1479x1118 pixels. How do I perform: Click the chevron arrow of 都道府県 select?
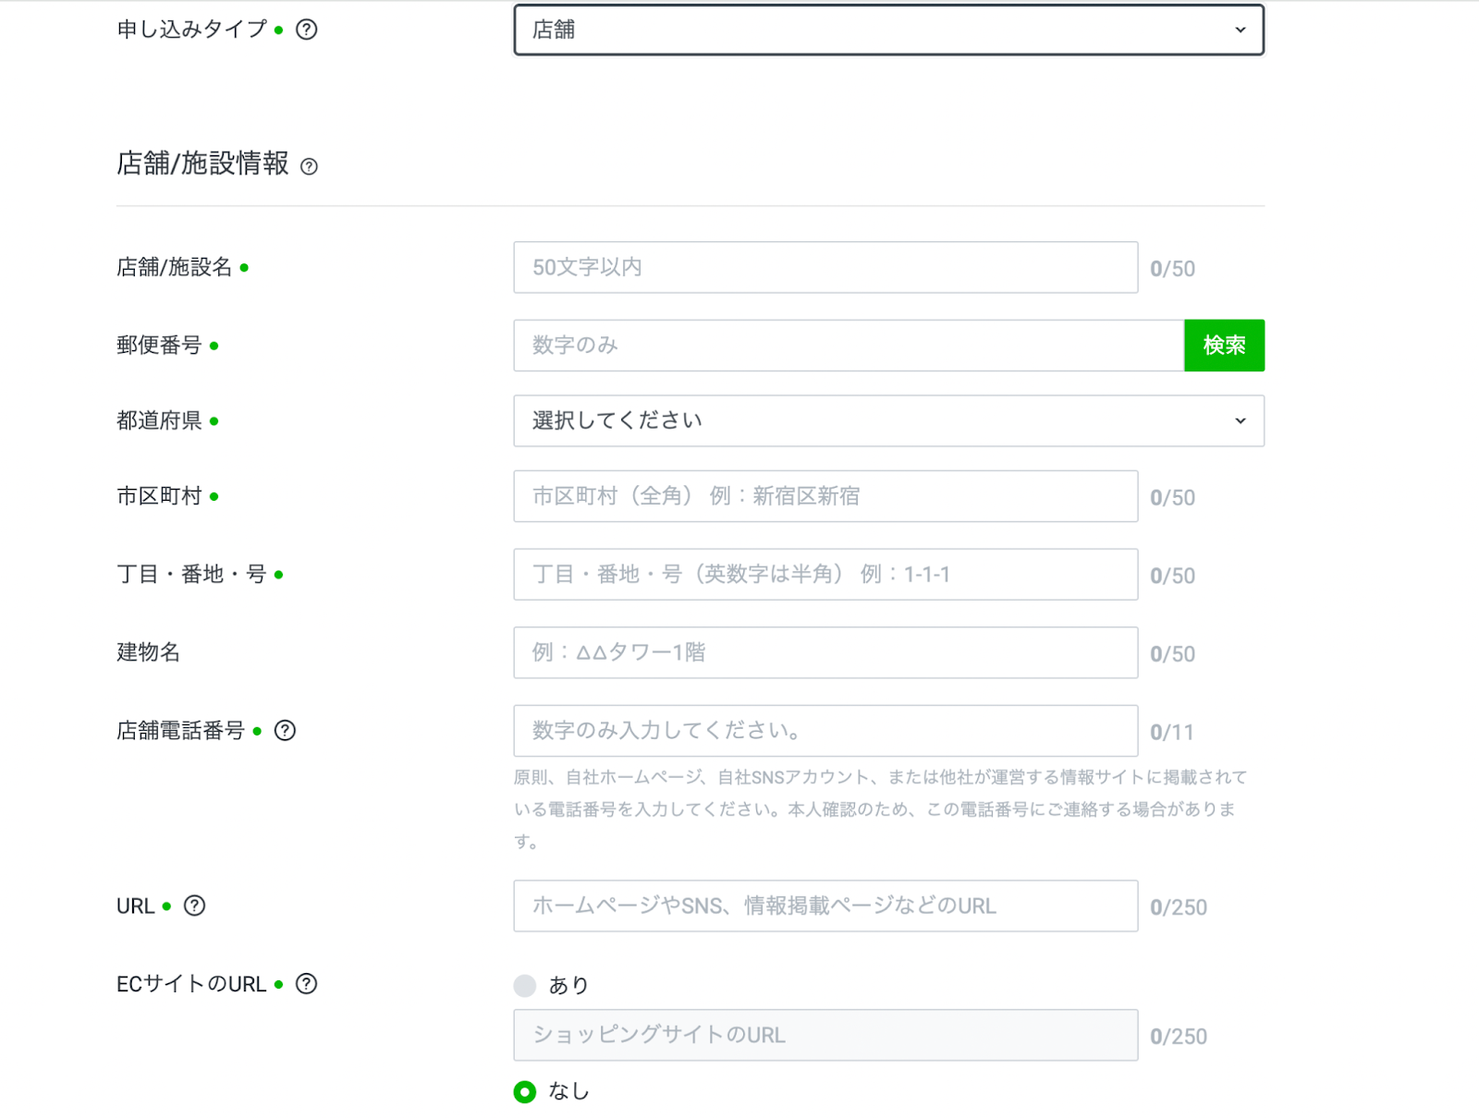[1240, 421]
